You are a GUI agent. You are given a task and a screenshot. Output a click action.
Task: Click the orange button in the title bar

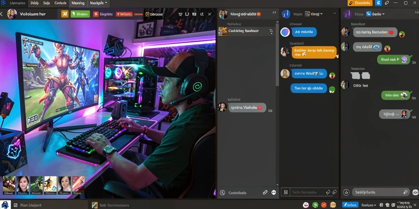point(360,3)
